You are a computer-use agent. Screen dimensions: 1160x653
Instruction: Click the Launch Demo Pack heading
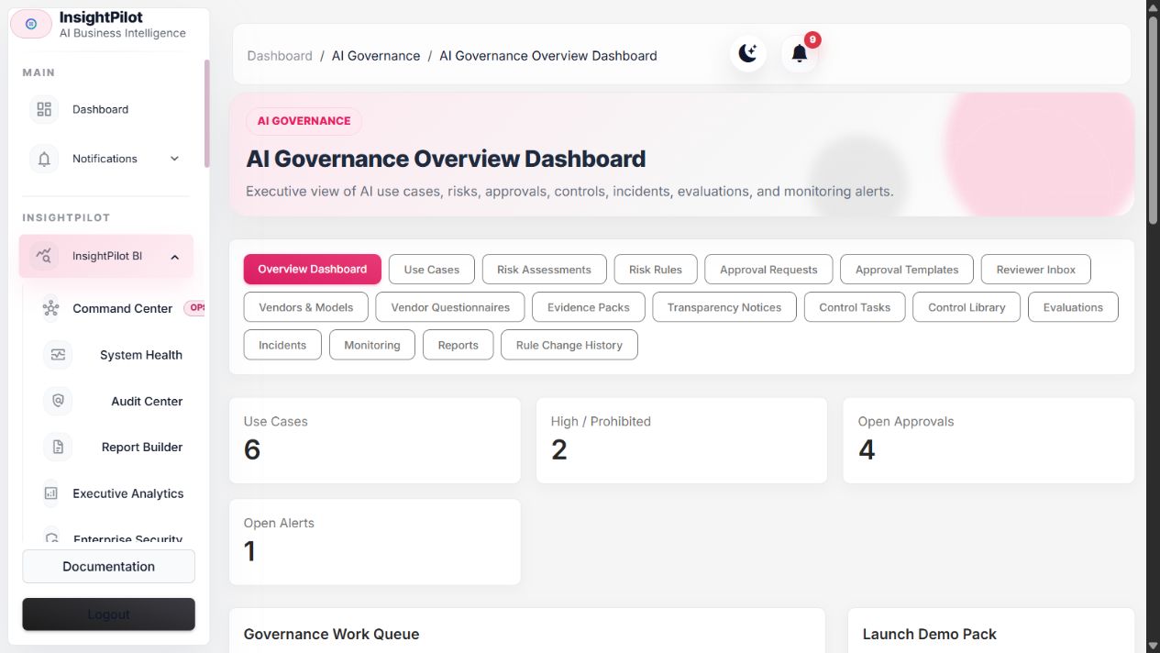pos(929,634)
